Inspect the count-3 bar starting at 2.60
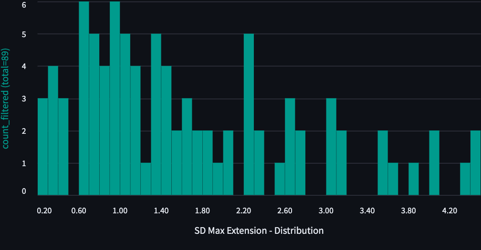Screen dimensions: 481x250 pos(290,147)
